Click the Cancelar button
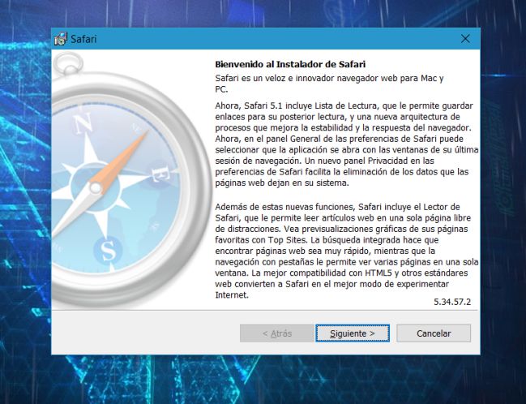 click(434, 333)
